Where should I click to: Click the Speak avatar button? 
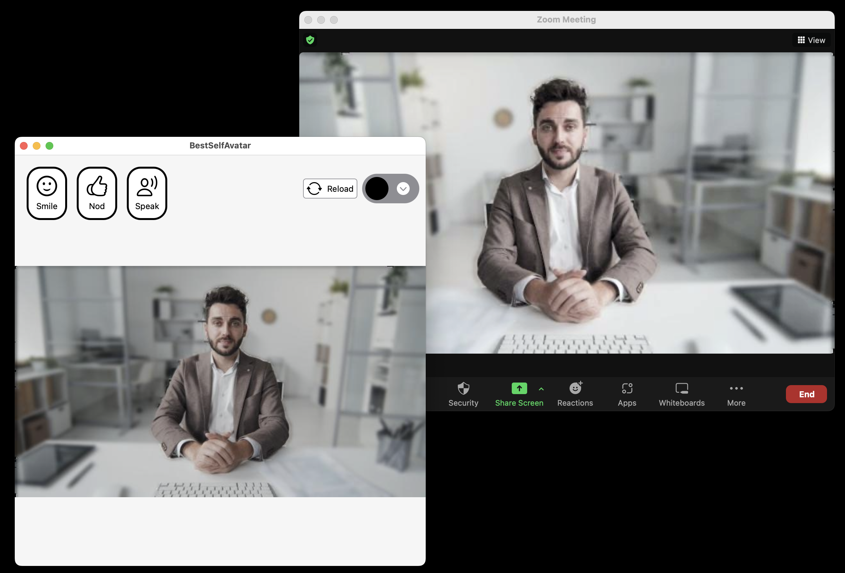[147, 193]
